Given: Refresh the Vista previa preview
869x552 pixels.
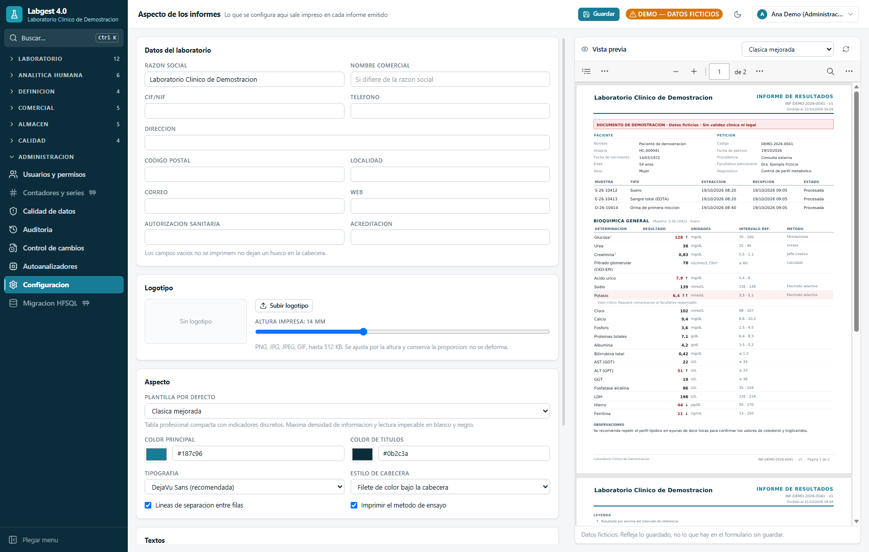Looking at the screenshot, I should (x=846, y=49).
